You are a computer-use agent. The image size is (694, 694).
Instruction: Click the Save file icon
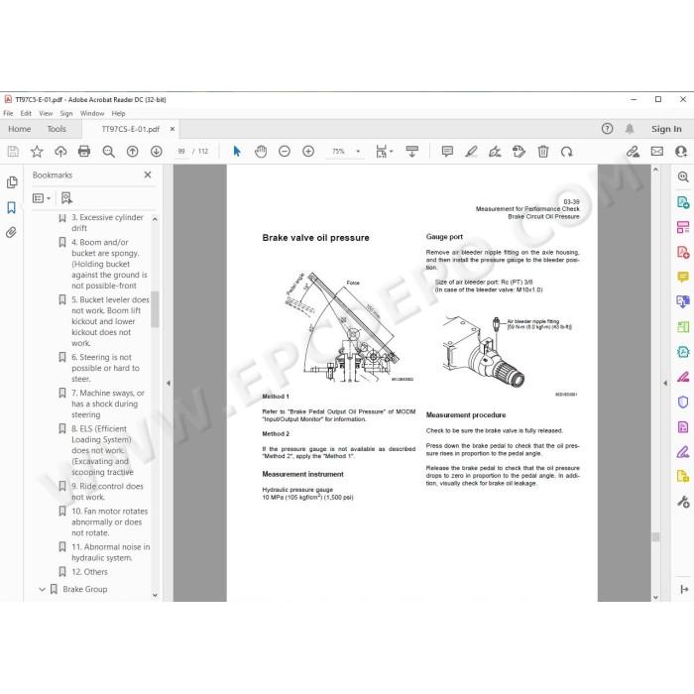13,152
